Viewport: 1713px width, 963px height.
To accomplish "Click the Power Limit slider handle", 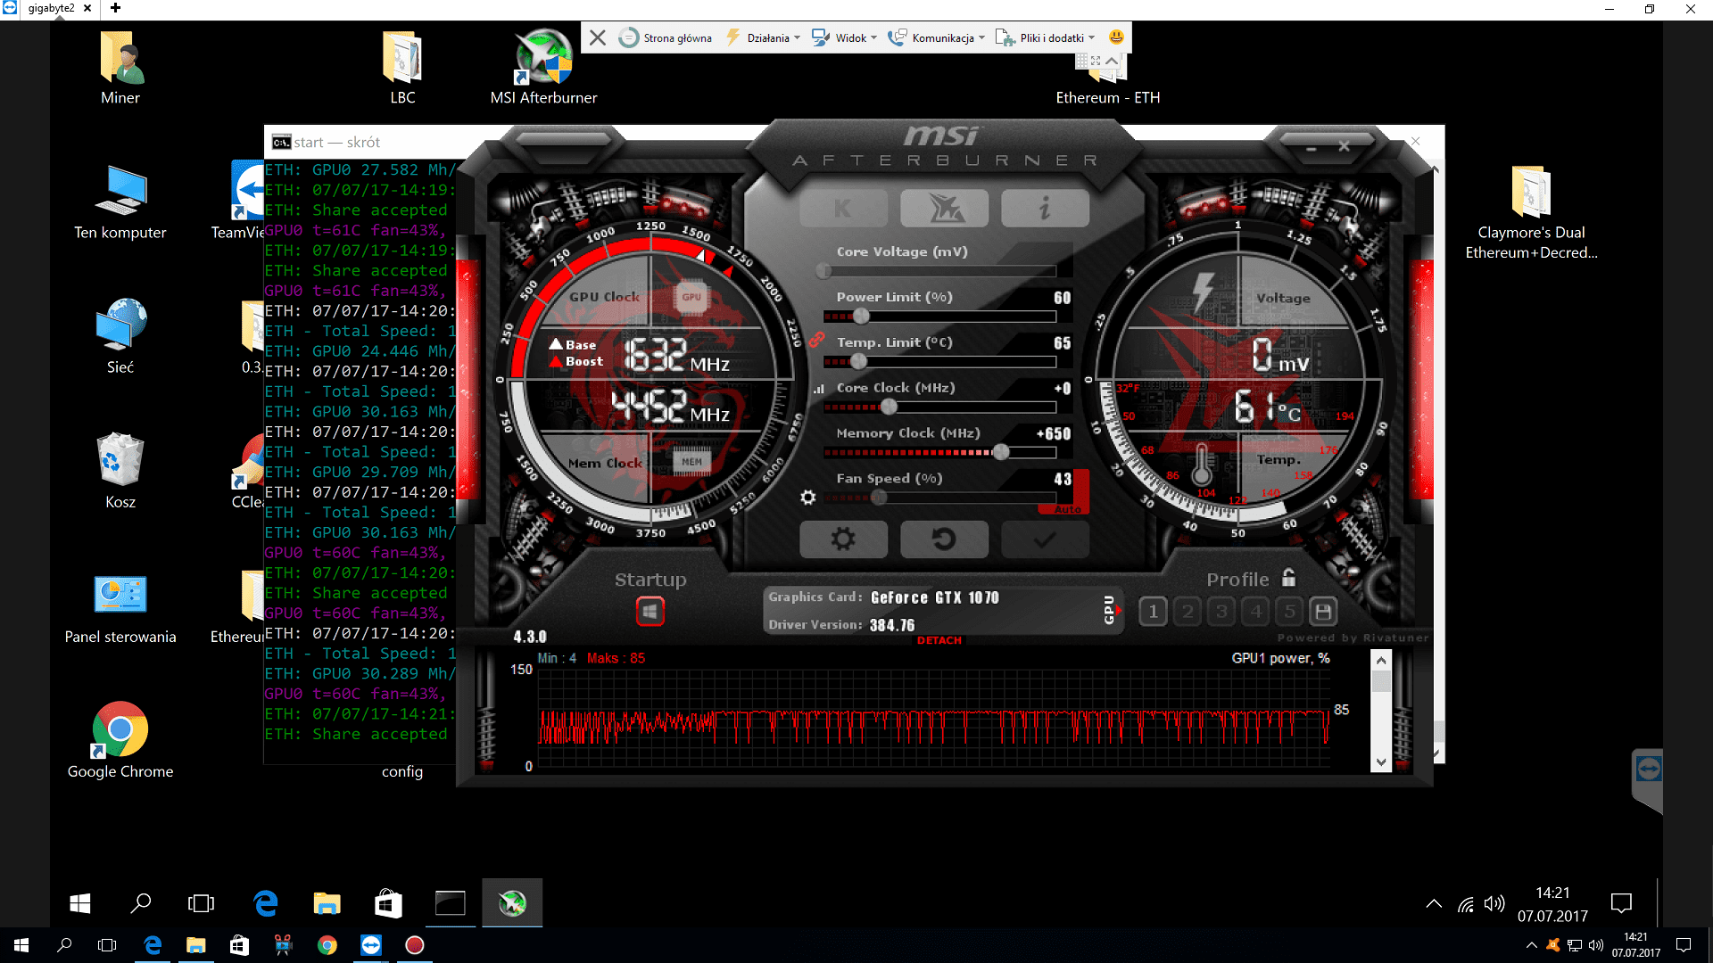I will (861, 317).
